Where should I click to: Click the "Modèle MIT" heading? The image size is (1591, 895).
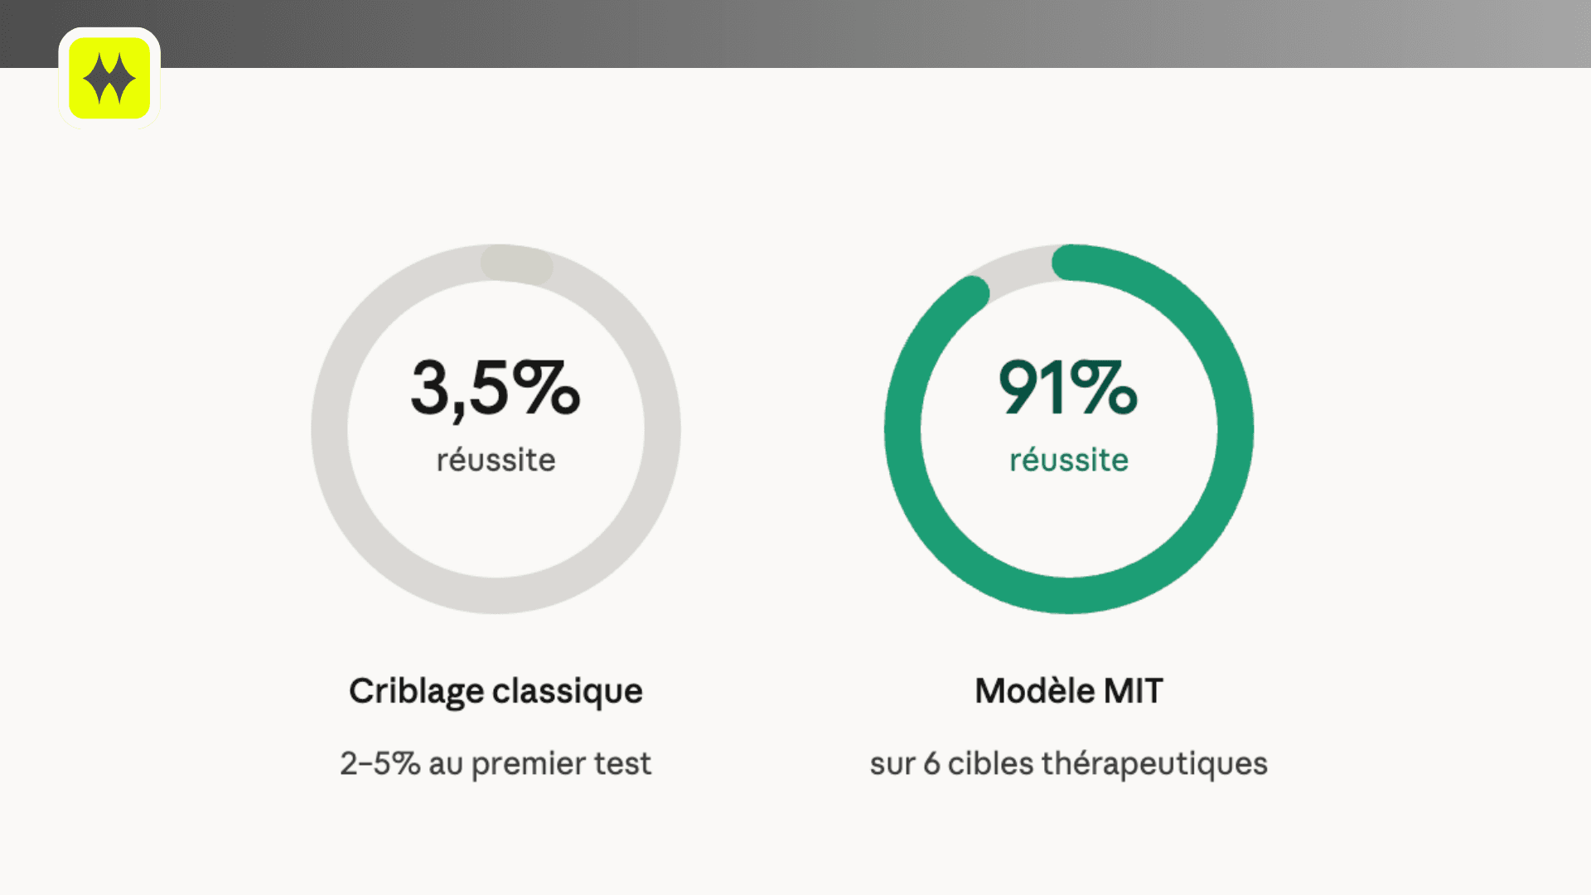(x=1068, y=690)
